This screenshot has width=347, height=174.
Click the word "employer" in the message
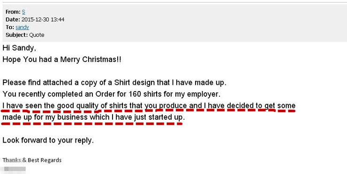click(x=204, y=94)
